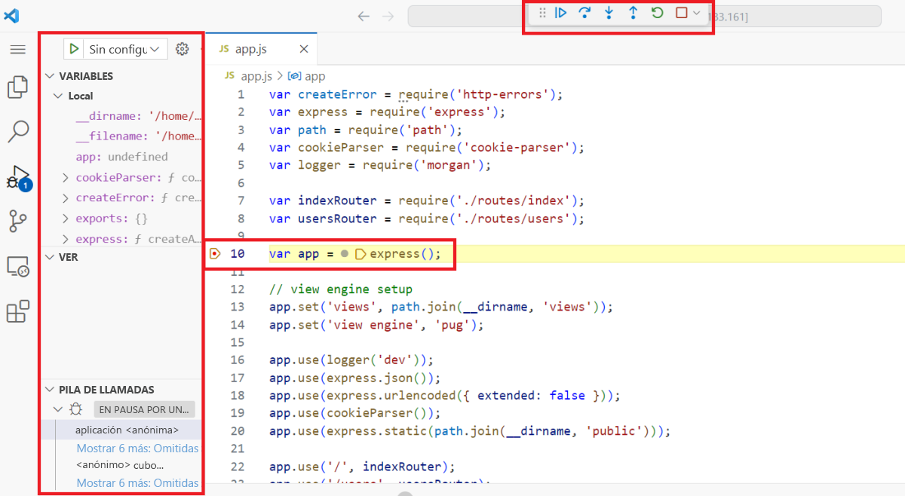Select 'aplicación <anónima>' stack frame
This screenshot has width=905, height=496.
coord(121,430)
